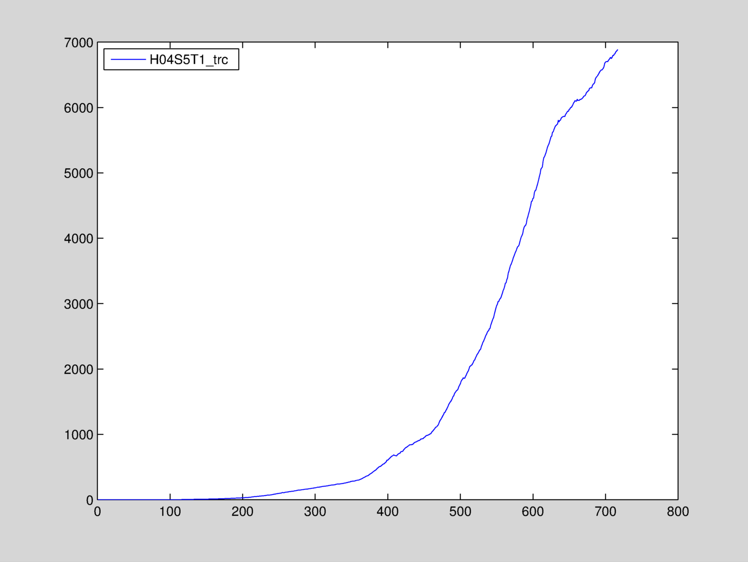Click the 0 label on the y-axis

tap(90, 500)
